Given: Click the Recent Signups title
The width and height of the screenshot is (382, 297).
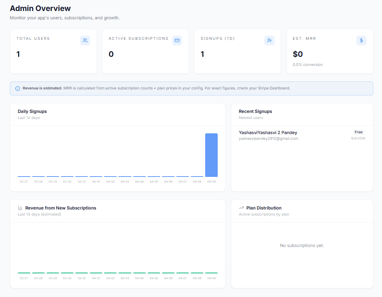Looking at the screenshot, I should point(255,111).
